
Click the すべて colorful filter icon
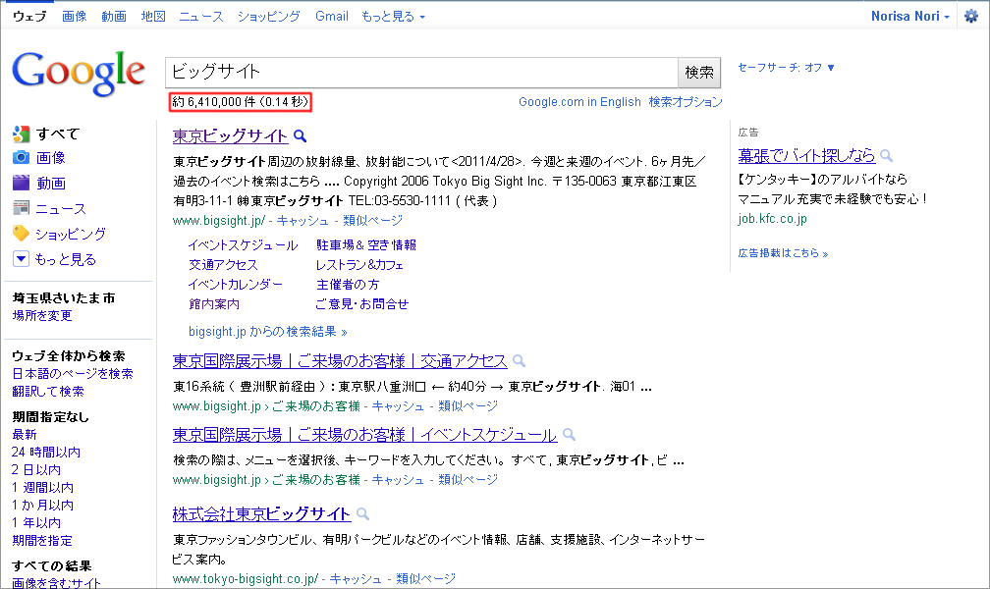[x=21, y=134]
